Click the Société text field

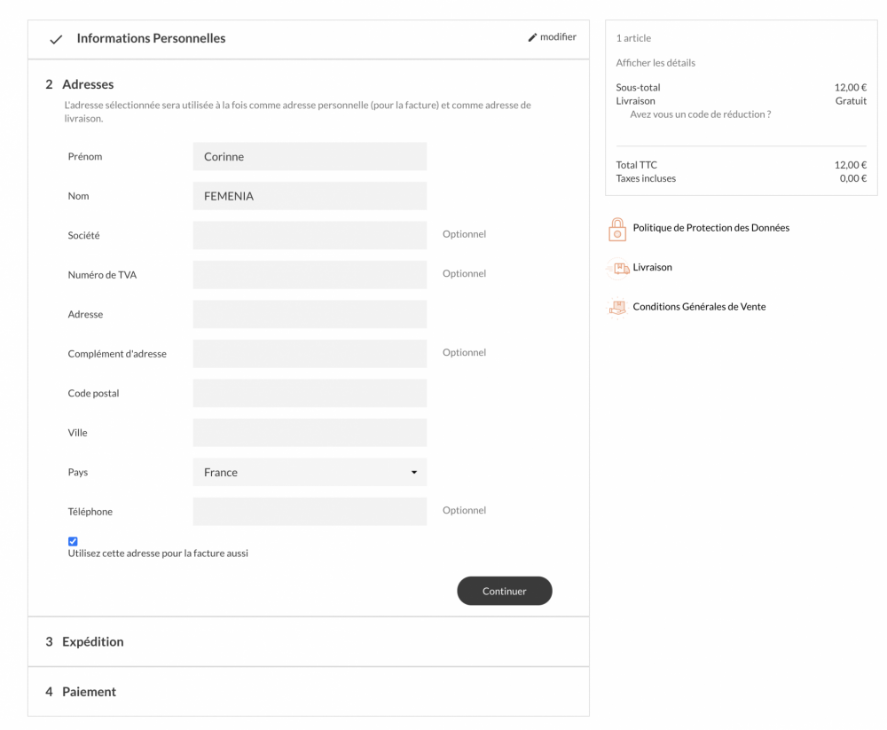310,235
